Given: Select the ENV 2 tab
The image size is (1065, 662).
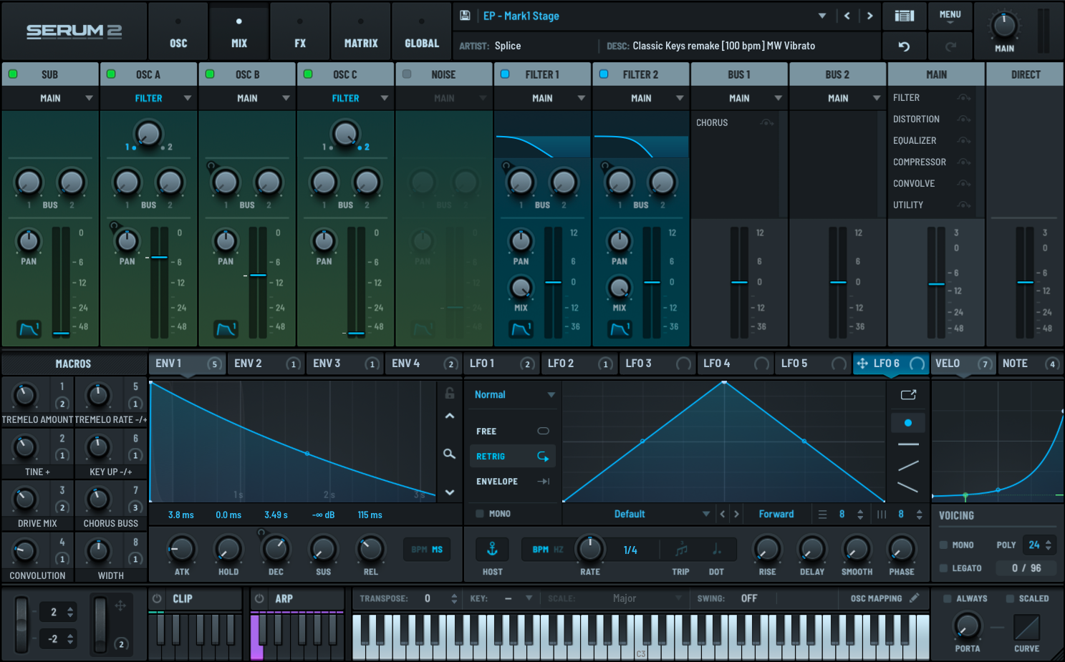Looking at the screenshot, I should click(249, 364).
